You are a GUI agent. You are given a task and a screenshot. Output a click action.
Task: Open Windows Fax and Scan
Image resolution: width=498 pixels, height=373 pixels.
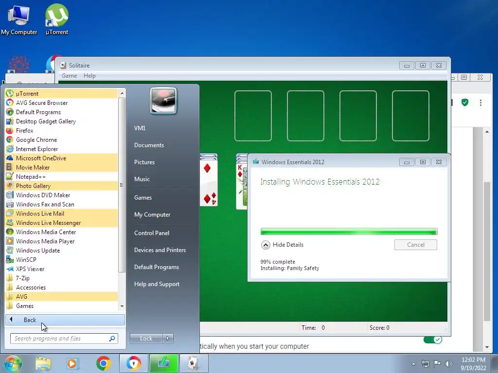61,204
